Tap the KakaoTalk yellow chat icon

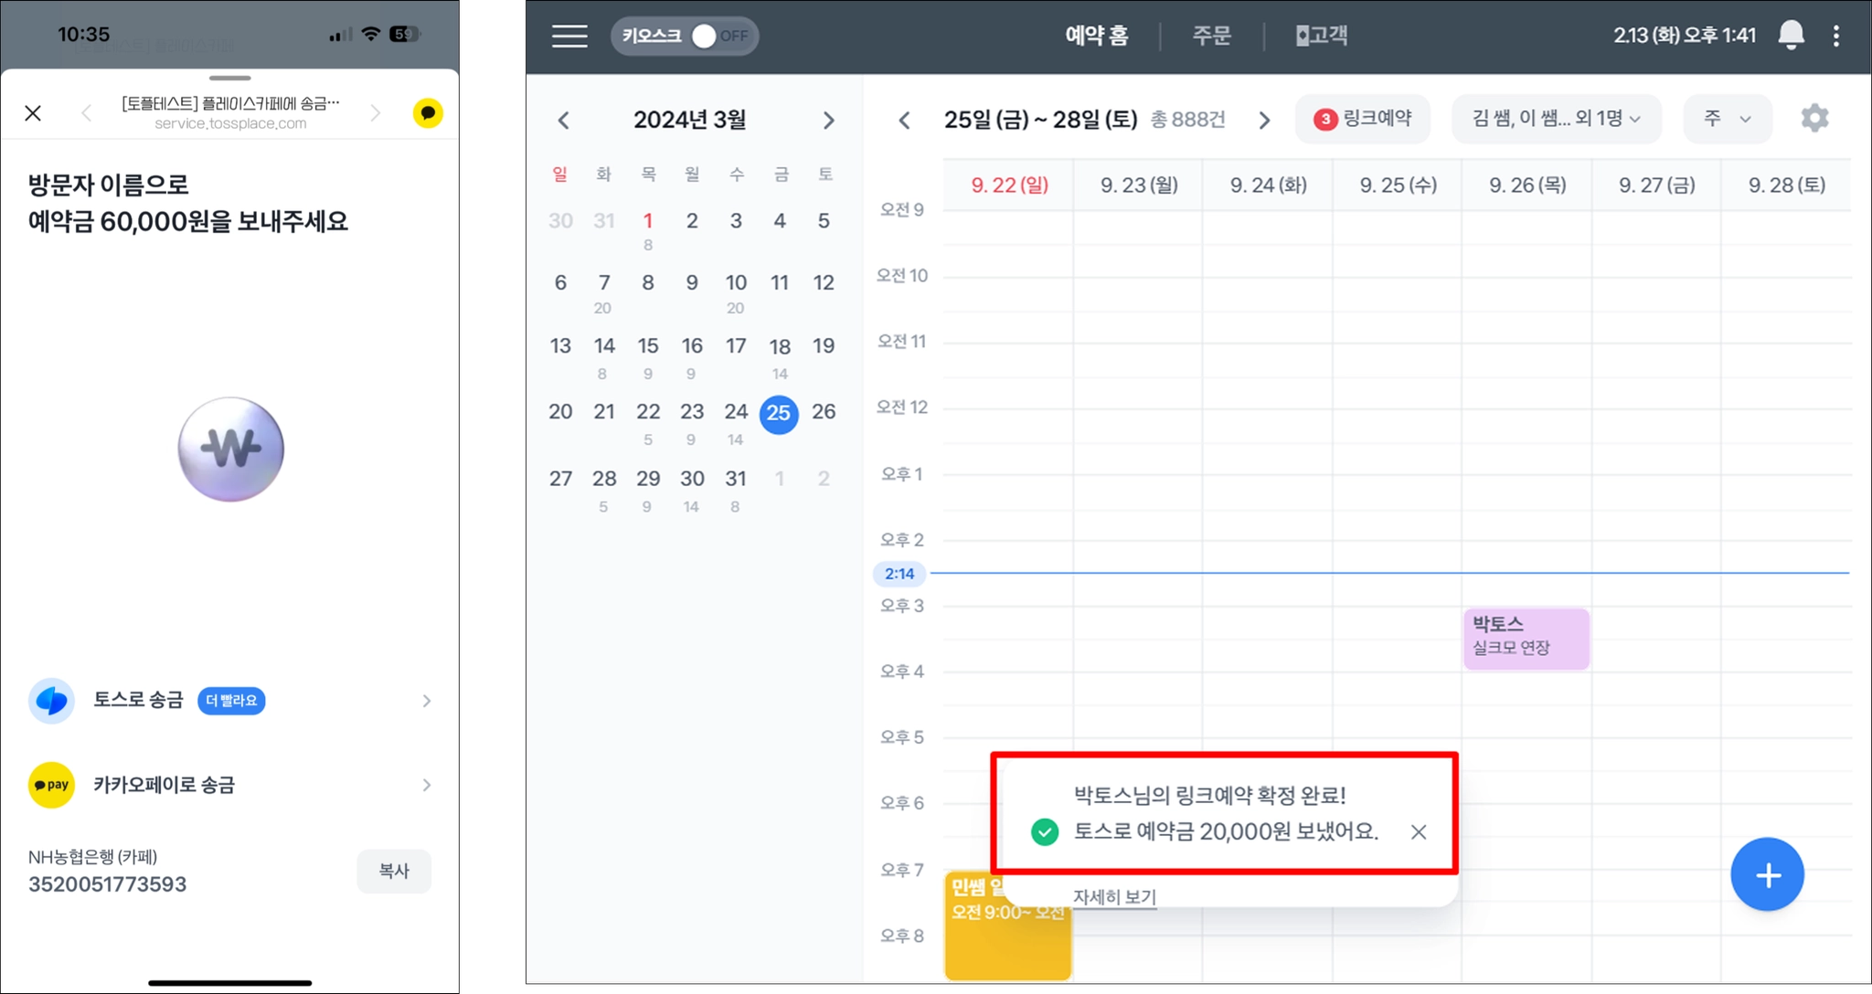pyautogui.click(x=428, y=113)
